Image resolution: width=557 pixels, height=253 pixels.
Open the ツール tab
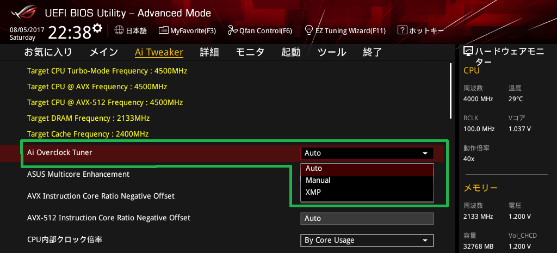[x=332, y=52]
